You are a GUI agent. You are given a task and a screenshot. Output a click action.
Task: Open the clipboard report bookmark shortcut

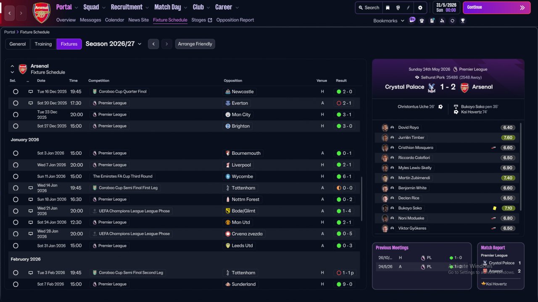(432, 21)
